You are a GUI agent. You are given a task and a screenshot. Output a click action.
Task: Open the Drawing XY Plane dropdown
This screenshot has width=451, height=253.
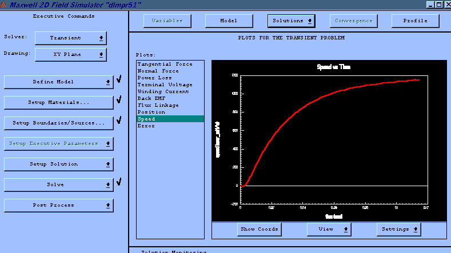coord(71,55)
